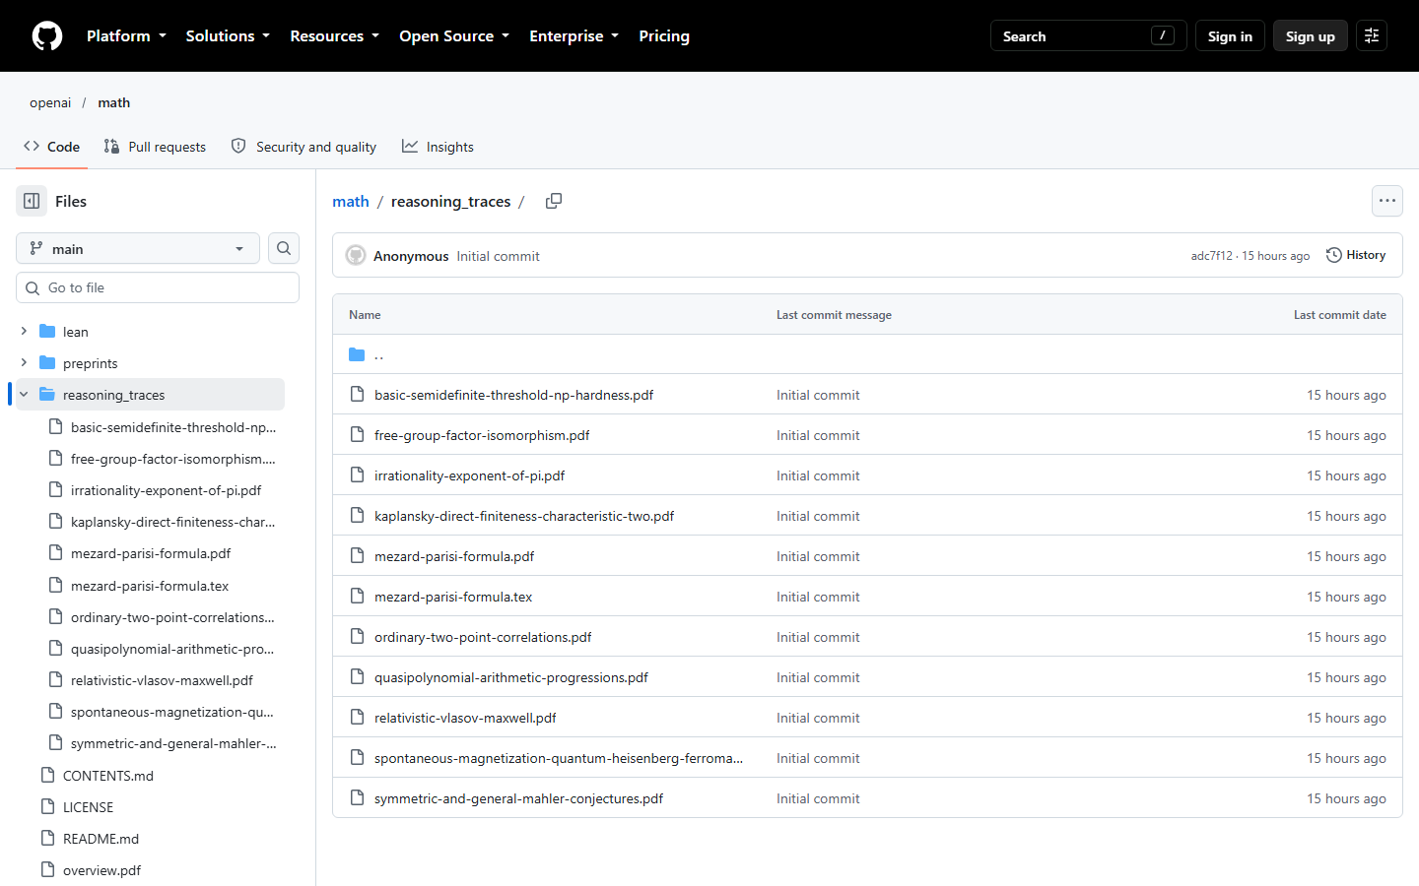The image size is (1419, 886).
Task: Open Security and quality tab
Action: point(304,147)
